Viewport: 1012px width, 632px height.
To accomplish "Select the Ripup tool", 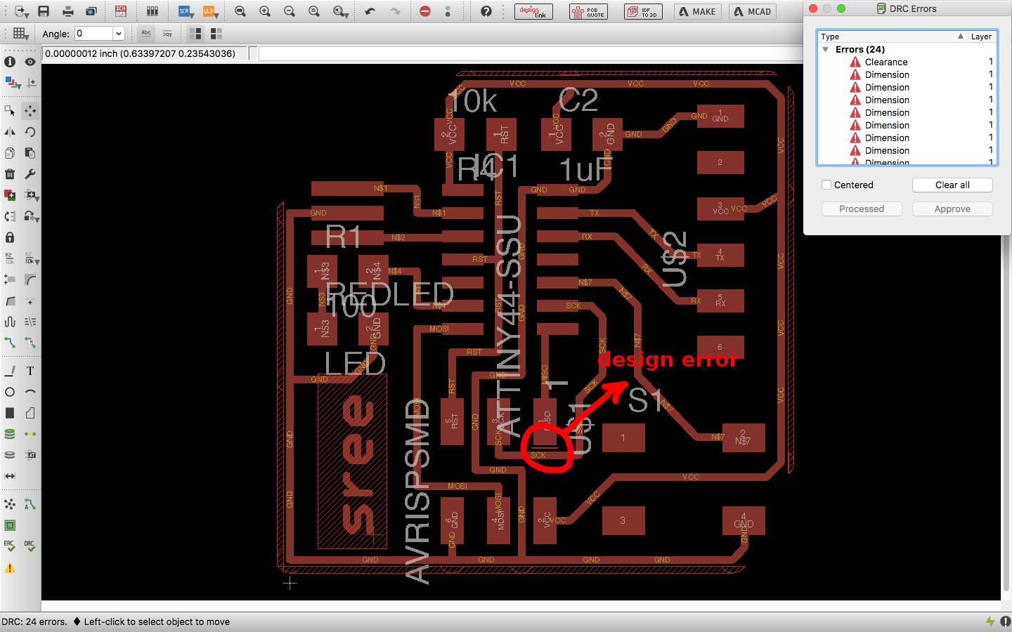I will click(x=30, y=343).
